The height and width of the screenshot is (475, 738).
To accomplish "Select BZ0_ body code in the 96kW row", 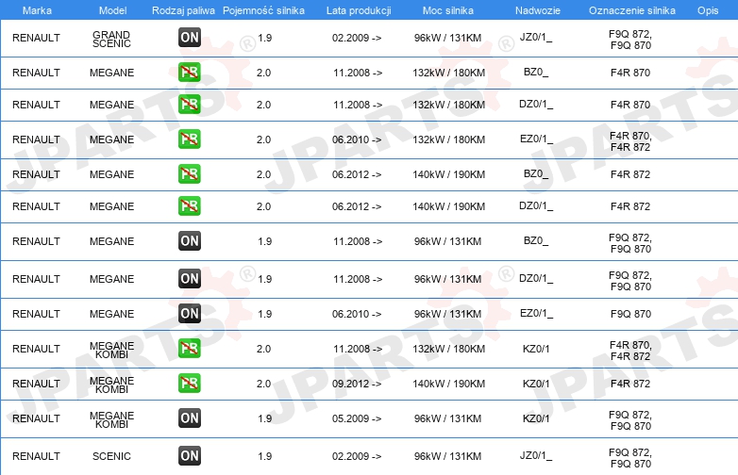I will tap(536, 240).
